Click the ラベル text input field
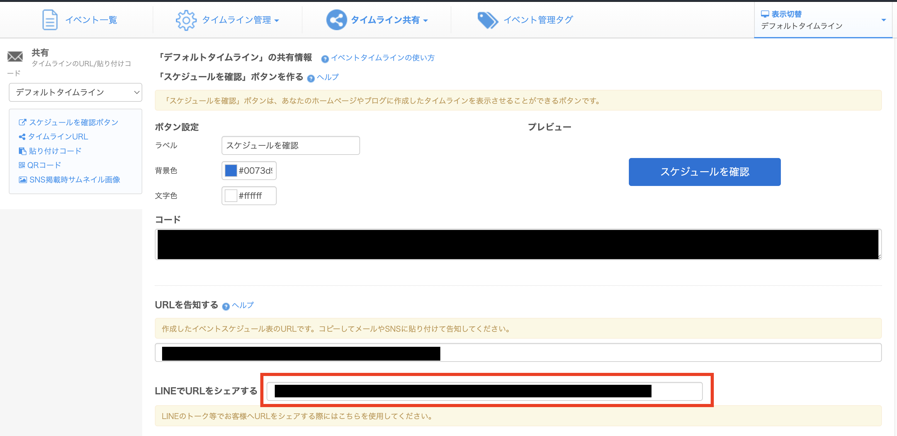 [291, 145]
